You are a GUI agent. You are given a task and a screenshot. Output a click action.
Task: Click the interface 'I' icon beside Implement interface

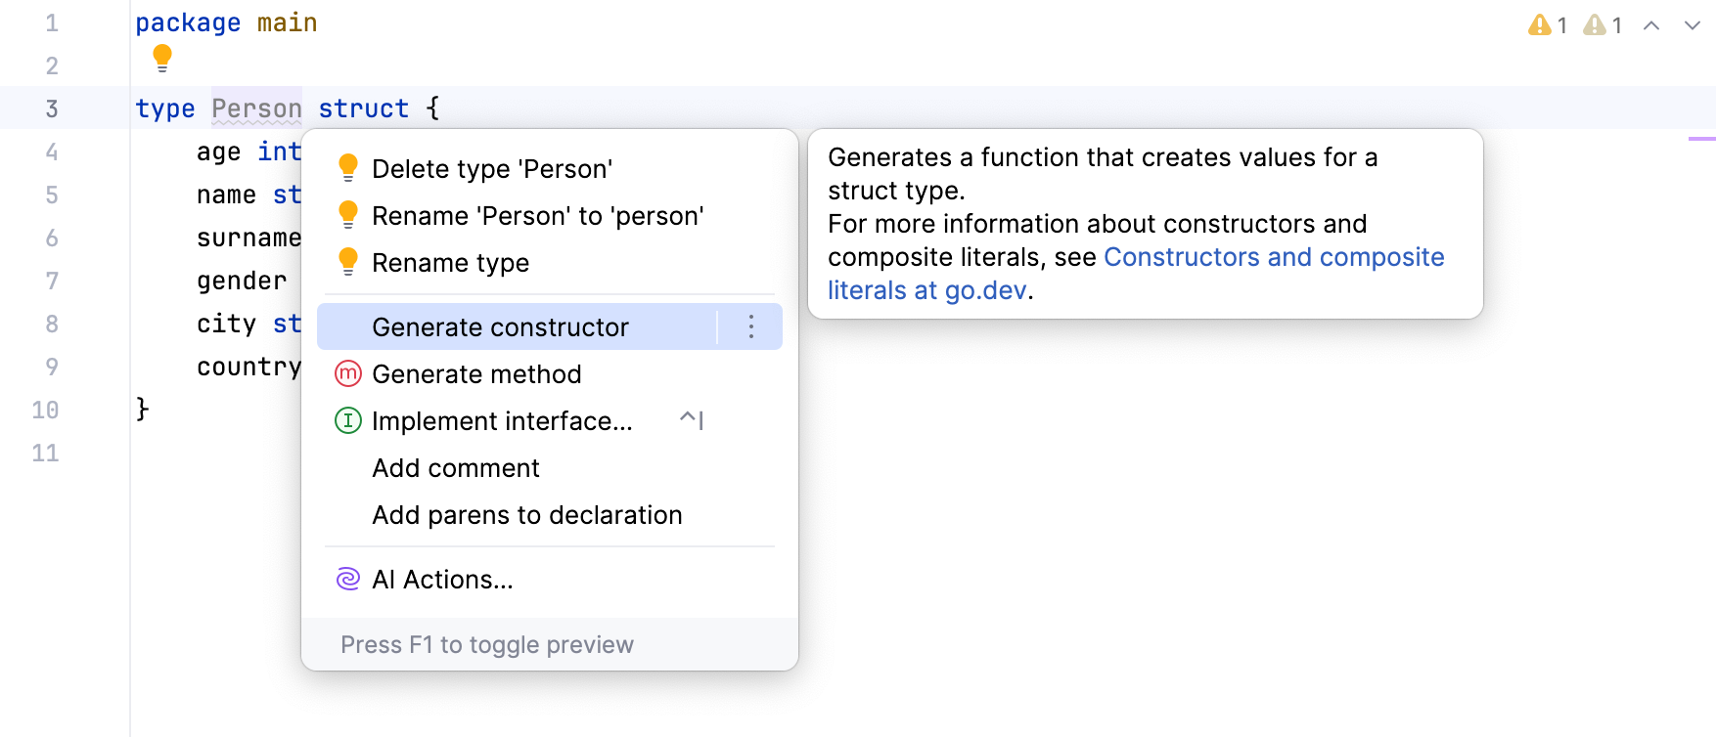[347, 420]
